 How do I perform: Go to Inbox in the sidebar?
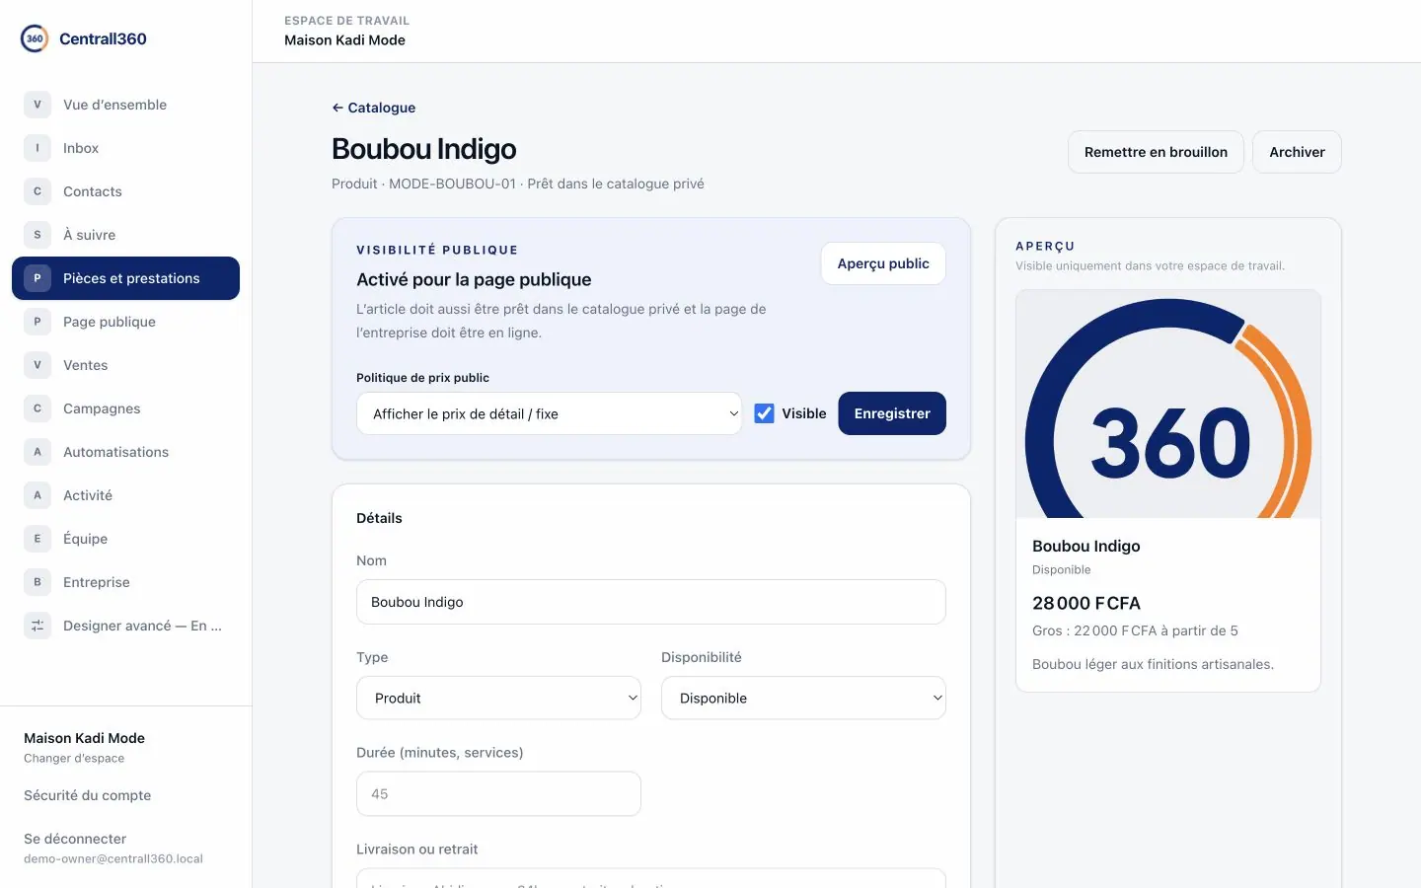125,148
